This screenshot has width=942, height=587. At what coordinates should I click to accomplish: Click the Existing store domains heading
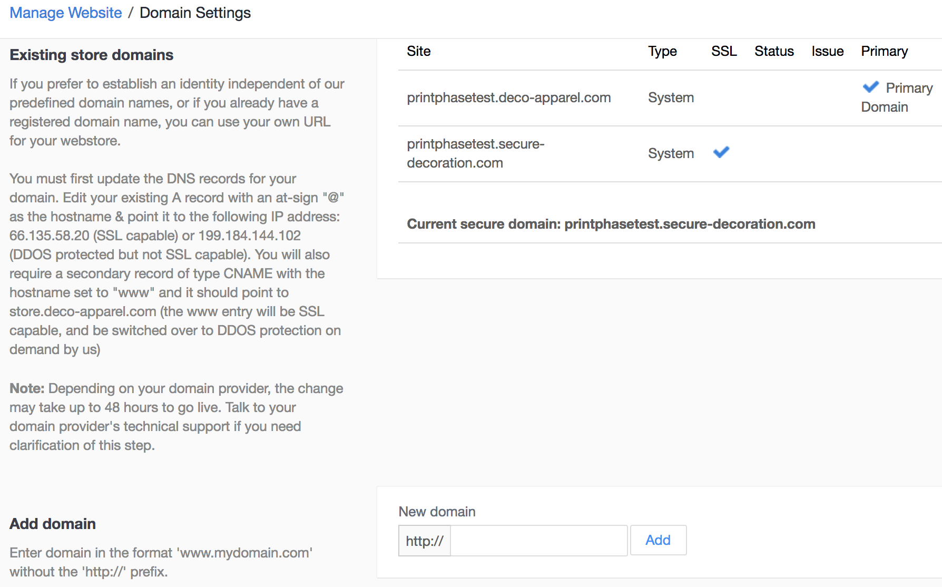[x=92, y=55]
